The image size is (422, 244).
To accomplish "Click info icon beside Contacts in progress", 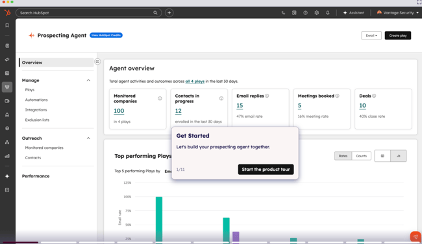I will point(221,98).
